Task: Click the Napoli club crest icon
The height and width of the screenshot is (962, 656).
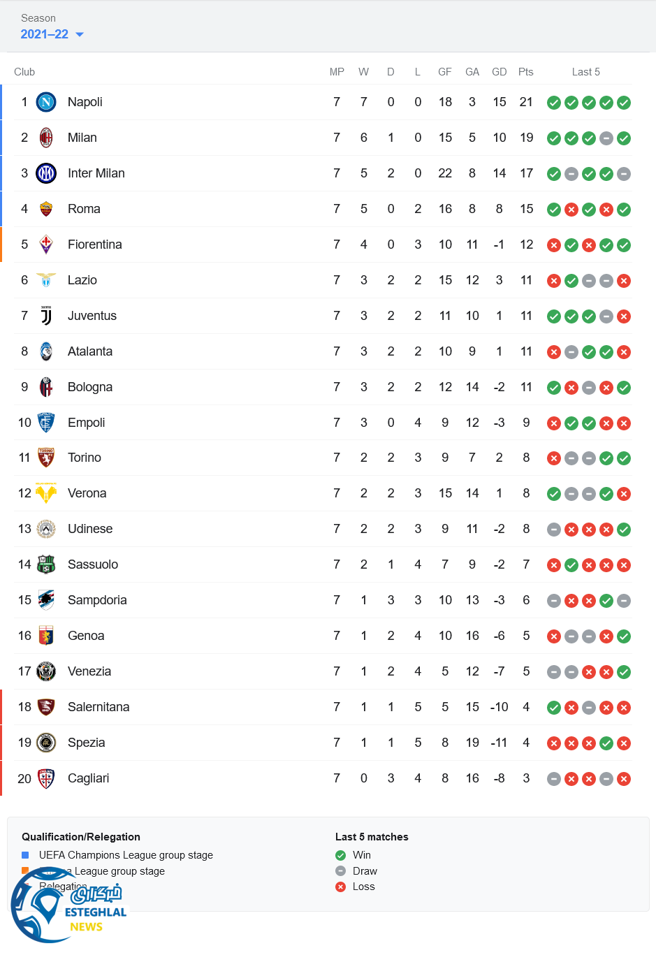Action: [46, 102]
